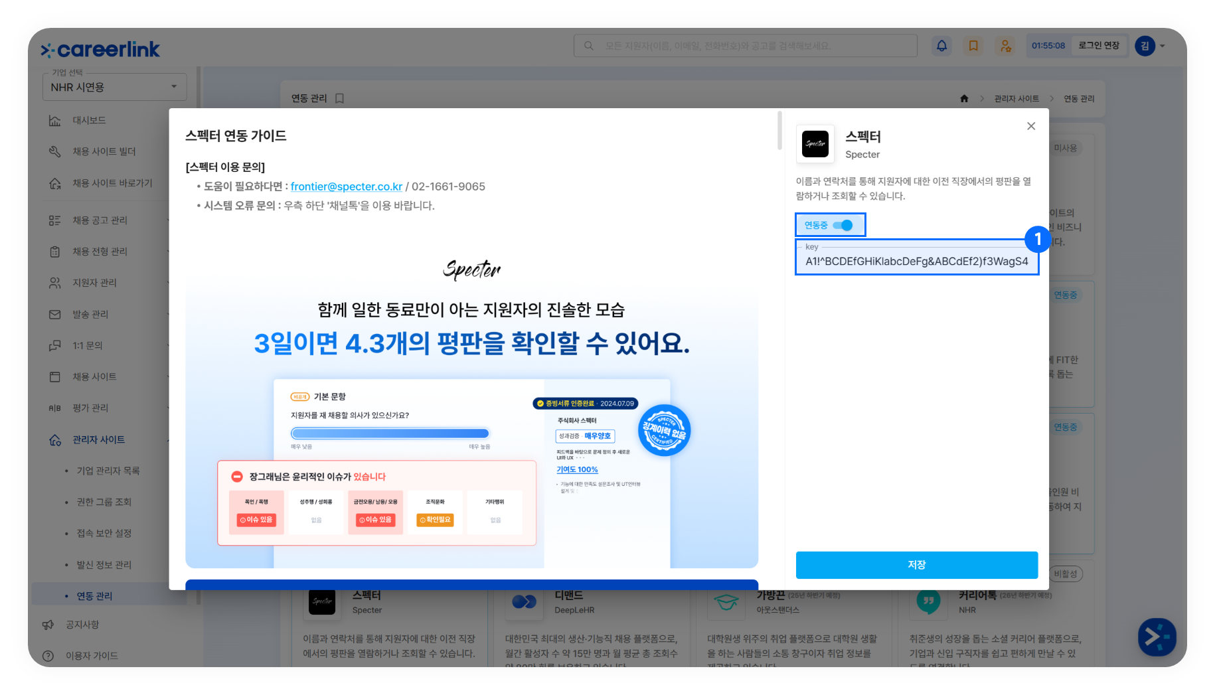Open 대시보드 in the sidebar
This screenshot has width=1215, height=695.
pos(89,120)
